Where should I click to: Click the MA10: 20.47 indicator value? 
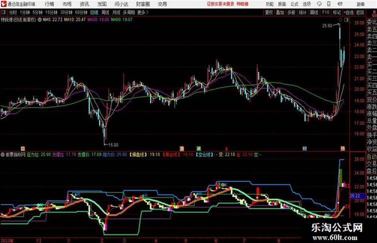coord(75,20)
